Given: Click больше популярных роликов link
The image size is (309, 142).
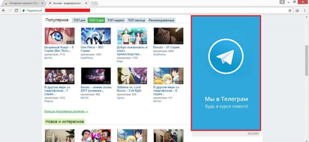Looking at the screenshot, I should pyautogui.click(x=66, y=111).
